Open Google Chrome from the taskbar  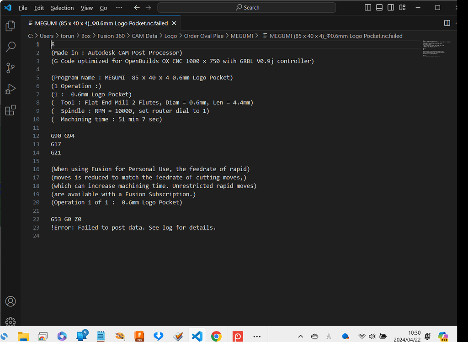[216, 336]
